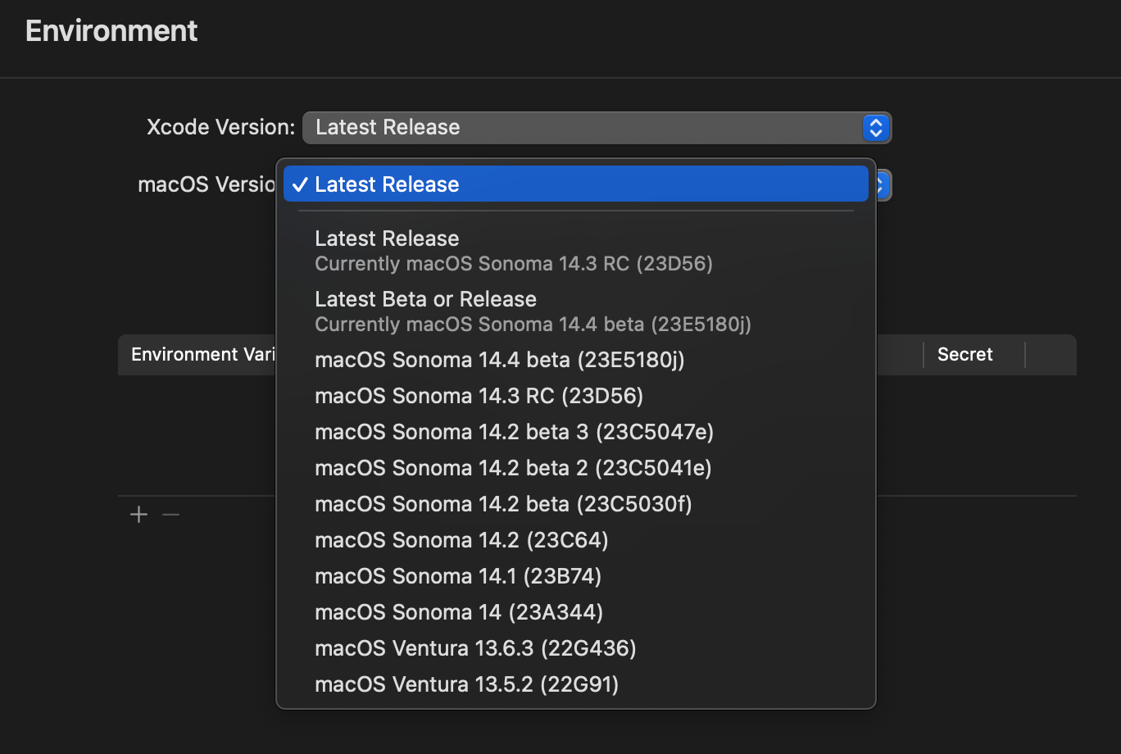Select the checked Latest Release item
The height and width of the screenshot is (754, 1121).
(576, 184)
